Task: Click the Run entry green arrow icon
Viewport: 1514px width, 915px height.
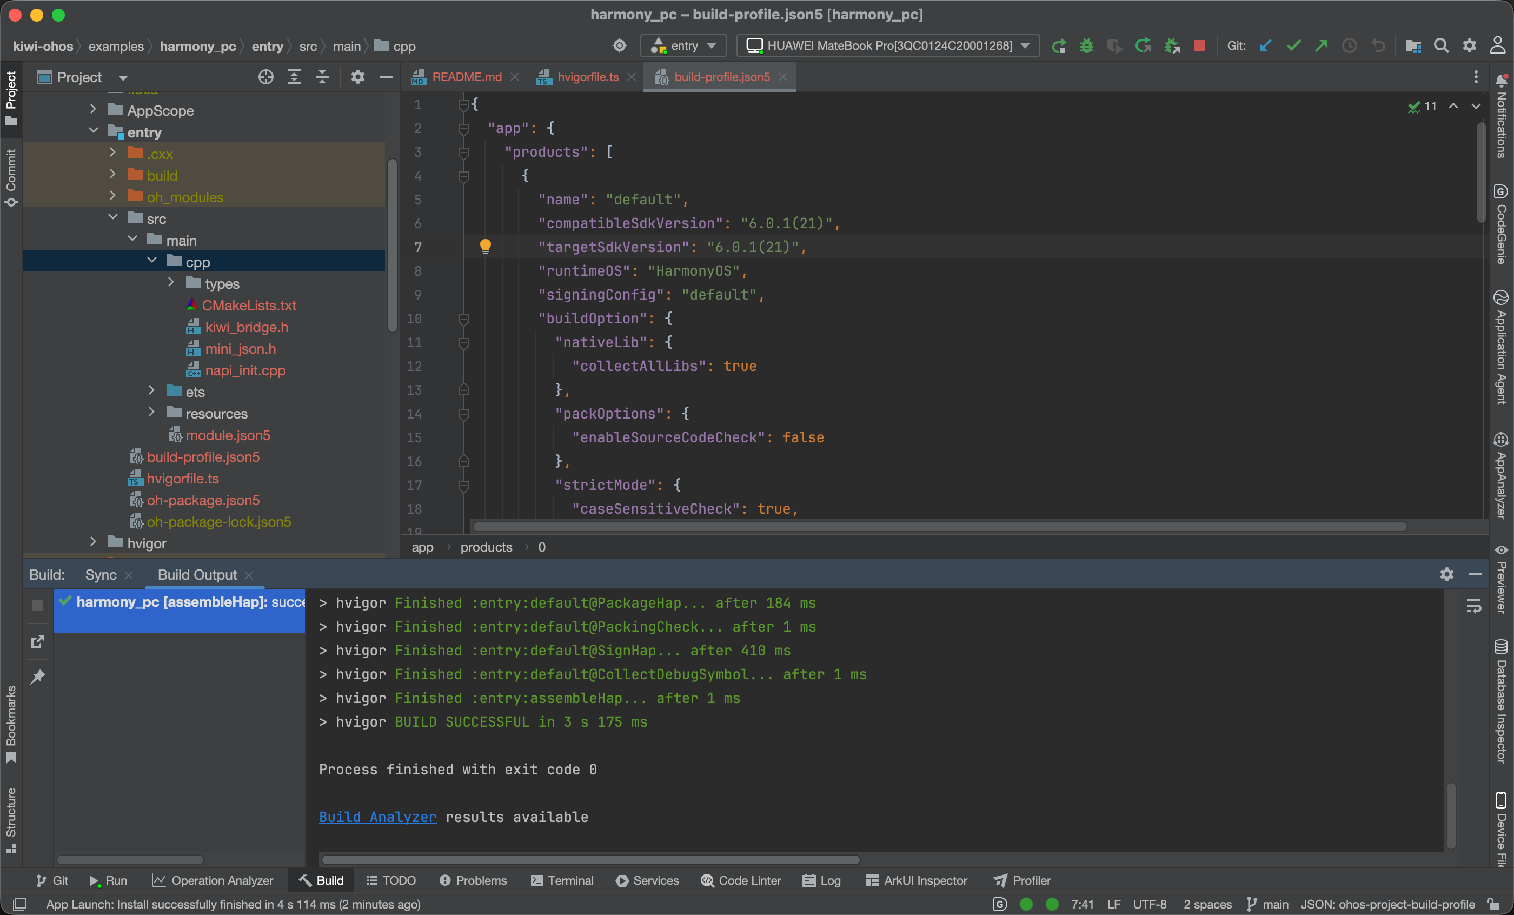Action: point(1059,46)
